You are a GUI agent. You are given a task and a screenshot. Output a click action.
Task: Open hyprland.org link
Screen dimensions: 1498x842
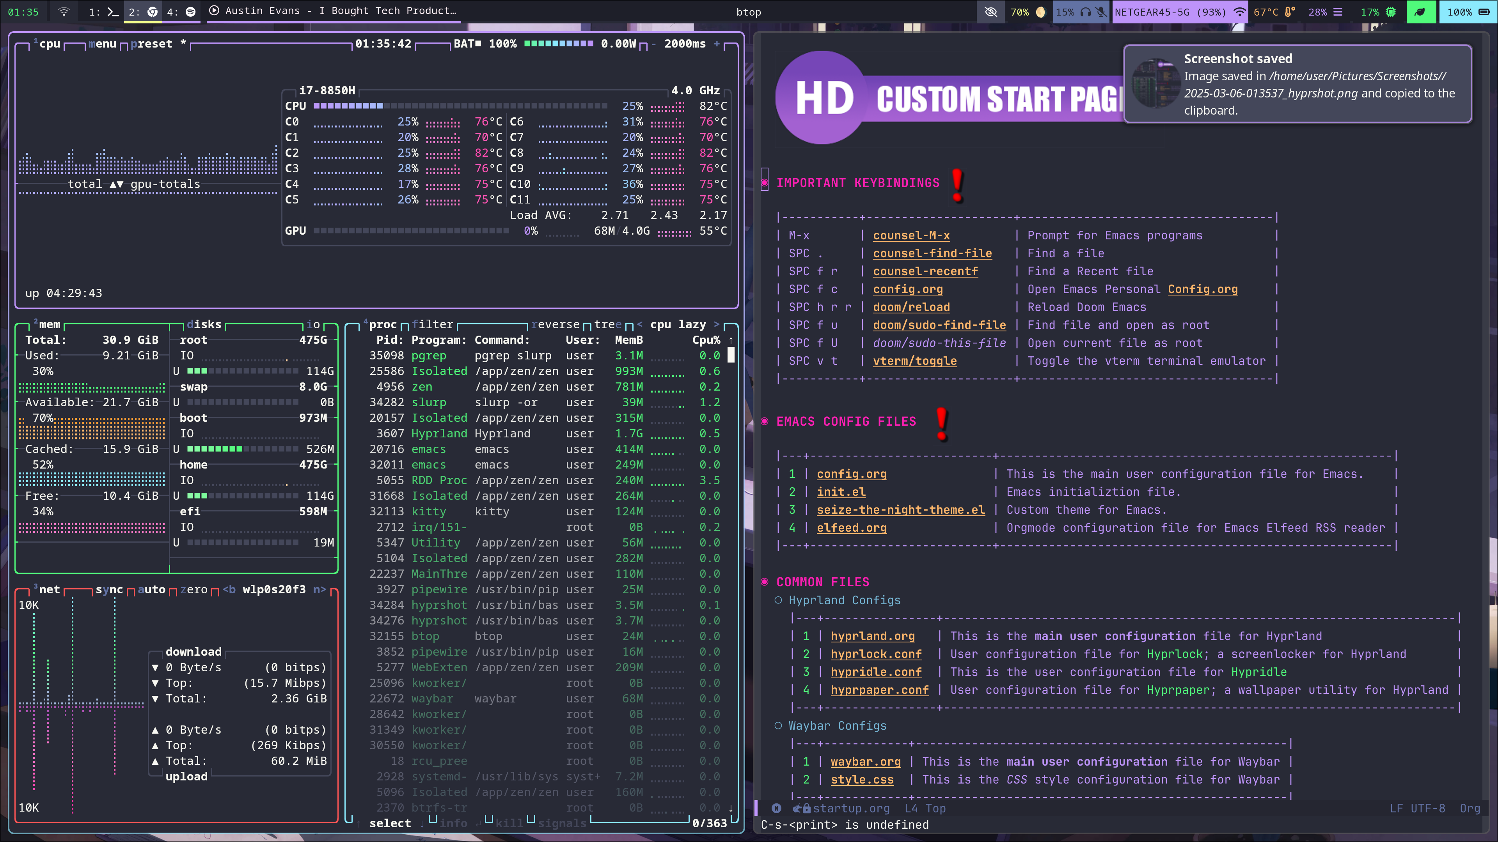pos(872,636)
